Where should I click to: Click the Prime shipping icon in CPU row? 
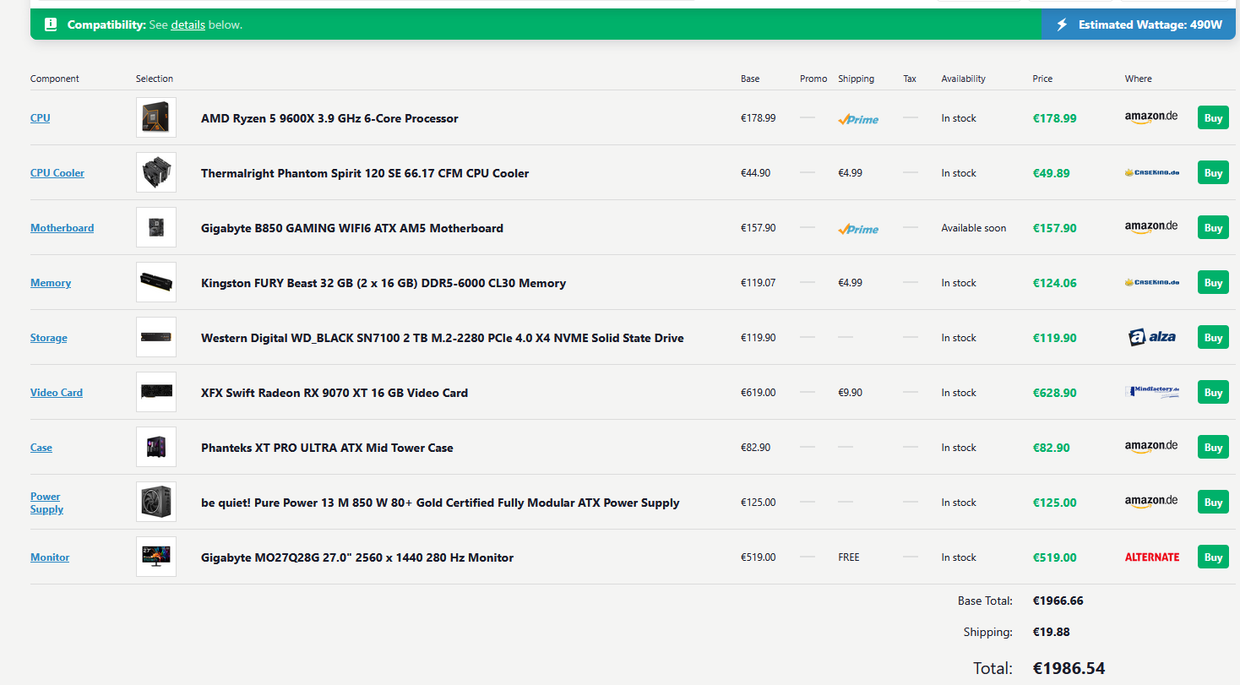[x=858, y=119]
